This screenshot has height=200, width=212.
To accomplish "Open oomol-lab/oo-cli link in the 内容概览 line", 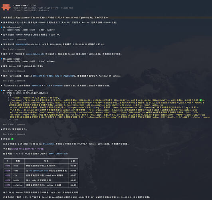I will pos(58,154).
